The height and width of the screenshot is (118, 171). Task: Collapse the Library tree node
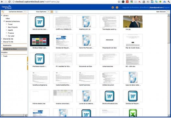click(x=2, y=16)
